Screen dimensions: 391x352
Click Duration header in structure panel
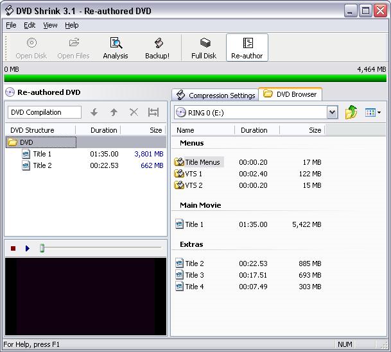coord(98,130)
